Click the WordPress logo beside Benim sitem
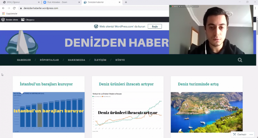Image resolution: width=258 pixels, height=138 pixels. 3,20
